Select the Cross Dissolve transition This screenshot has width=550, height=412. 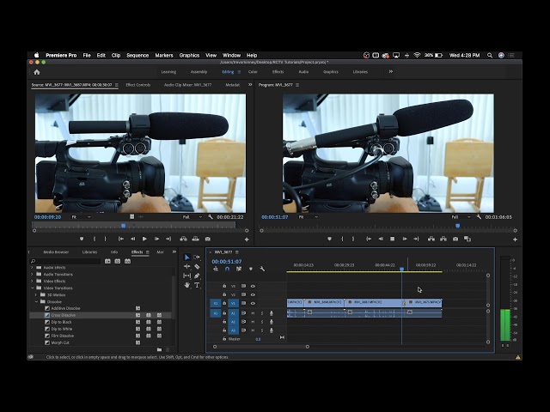coord(63,315)
